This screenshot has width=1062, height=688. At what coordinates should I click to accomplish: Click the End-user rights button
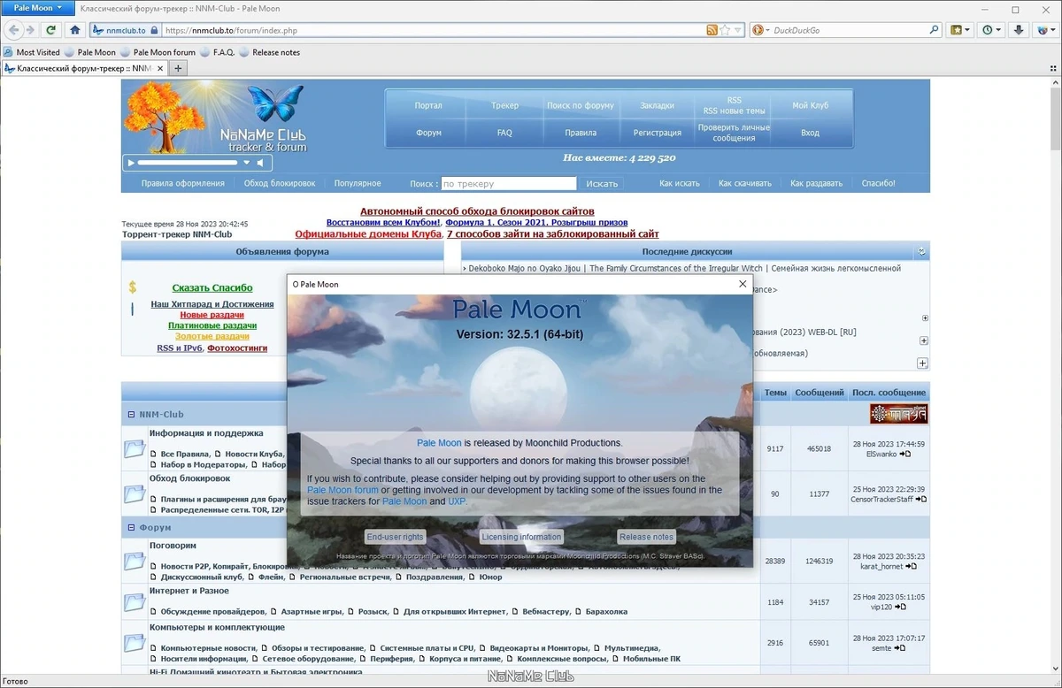395,537
